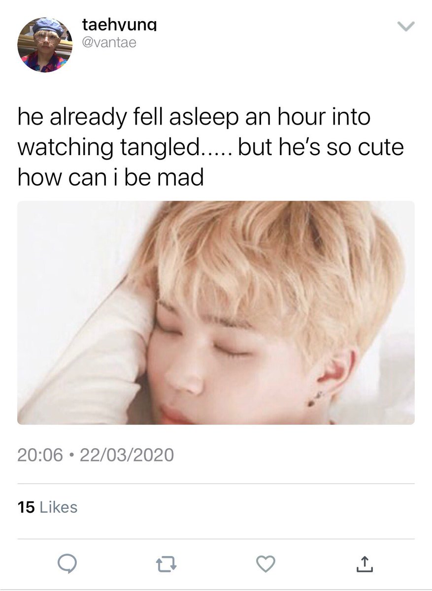The height and width of the screenshot is (591, 432).
Task: Open the attached sleeping photo
Action: tap(216, 313)
